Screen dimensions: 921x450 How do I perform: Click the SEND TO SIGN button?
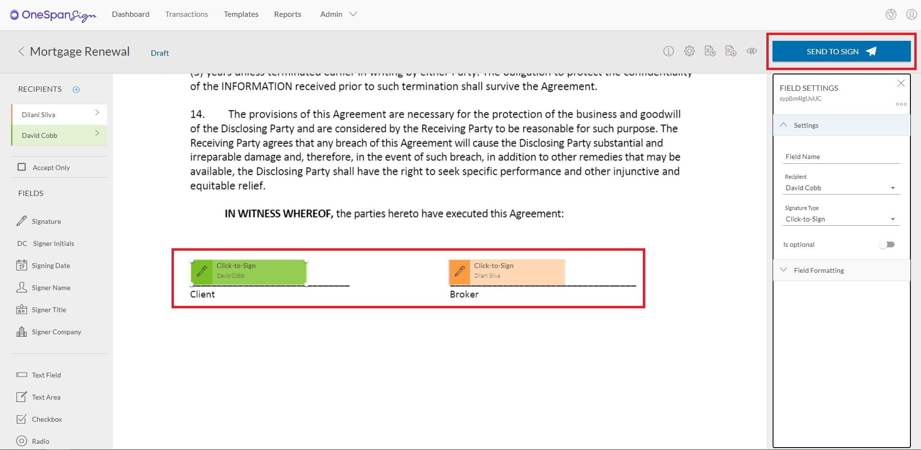[x=841, y=51]
